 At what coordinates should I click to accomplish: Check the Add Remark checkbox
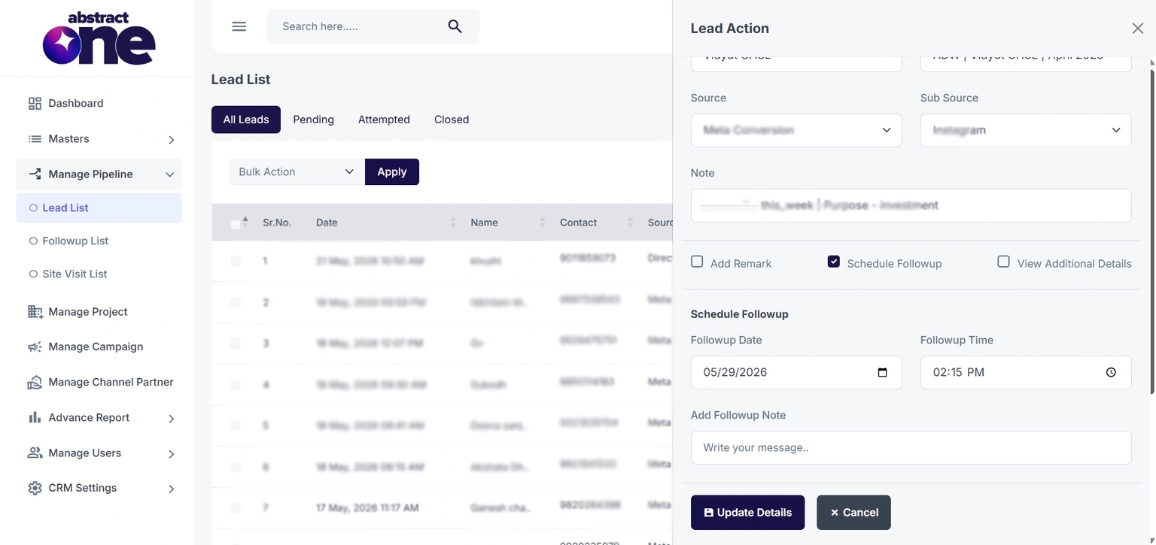697,262
